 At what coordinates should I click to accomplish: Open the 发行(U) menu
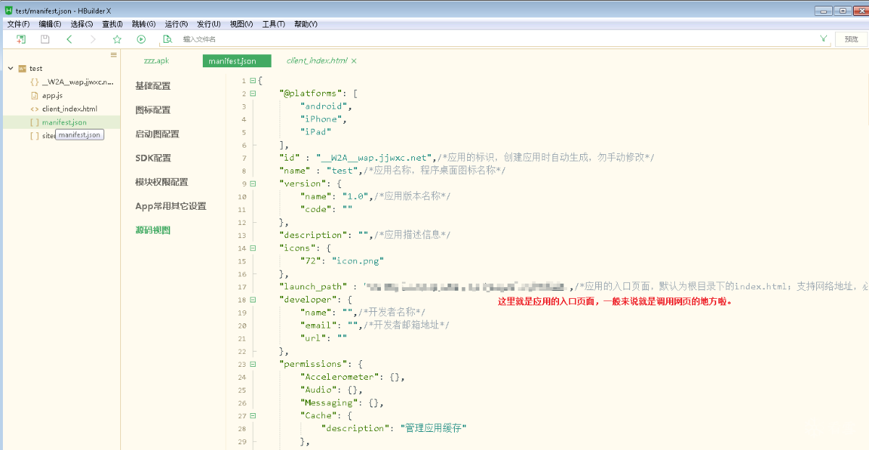click(x=209, y=24)
